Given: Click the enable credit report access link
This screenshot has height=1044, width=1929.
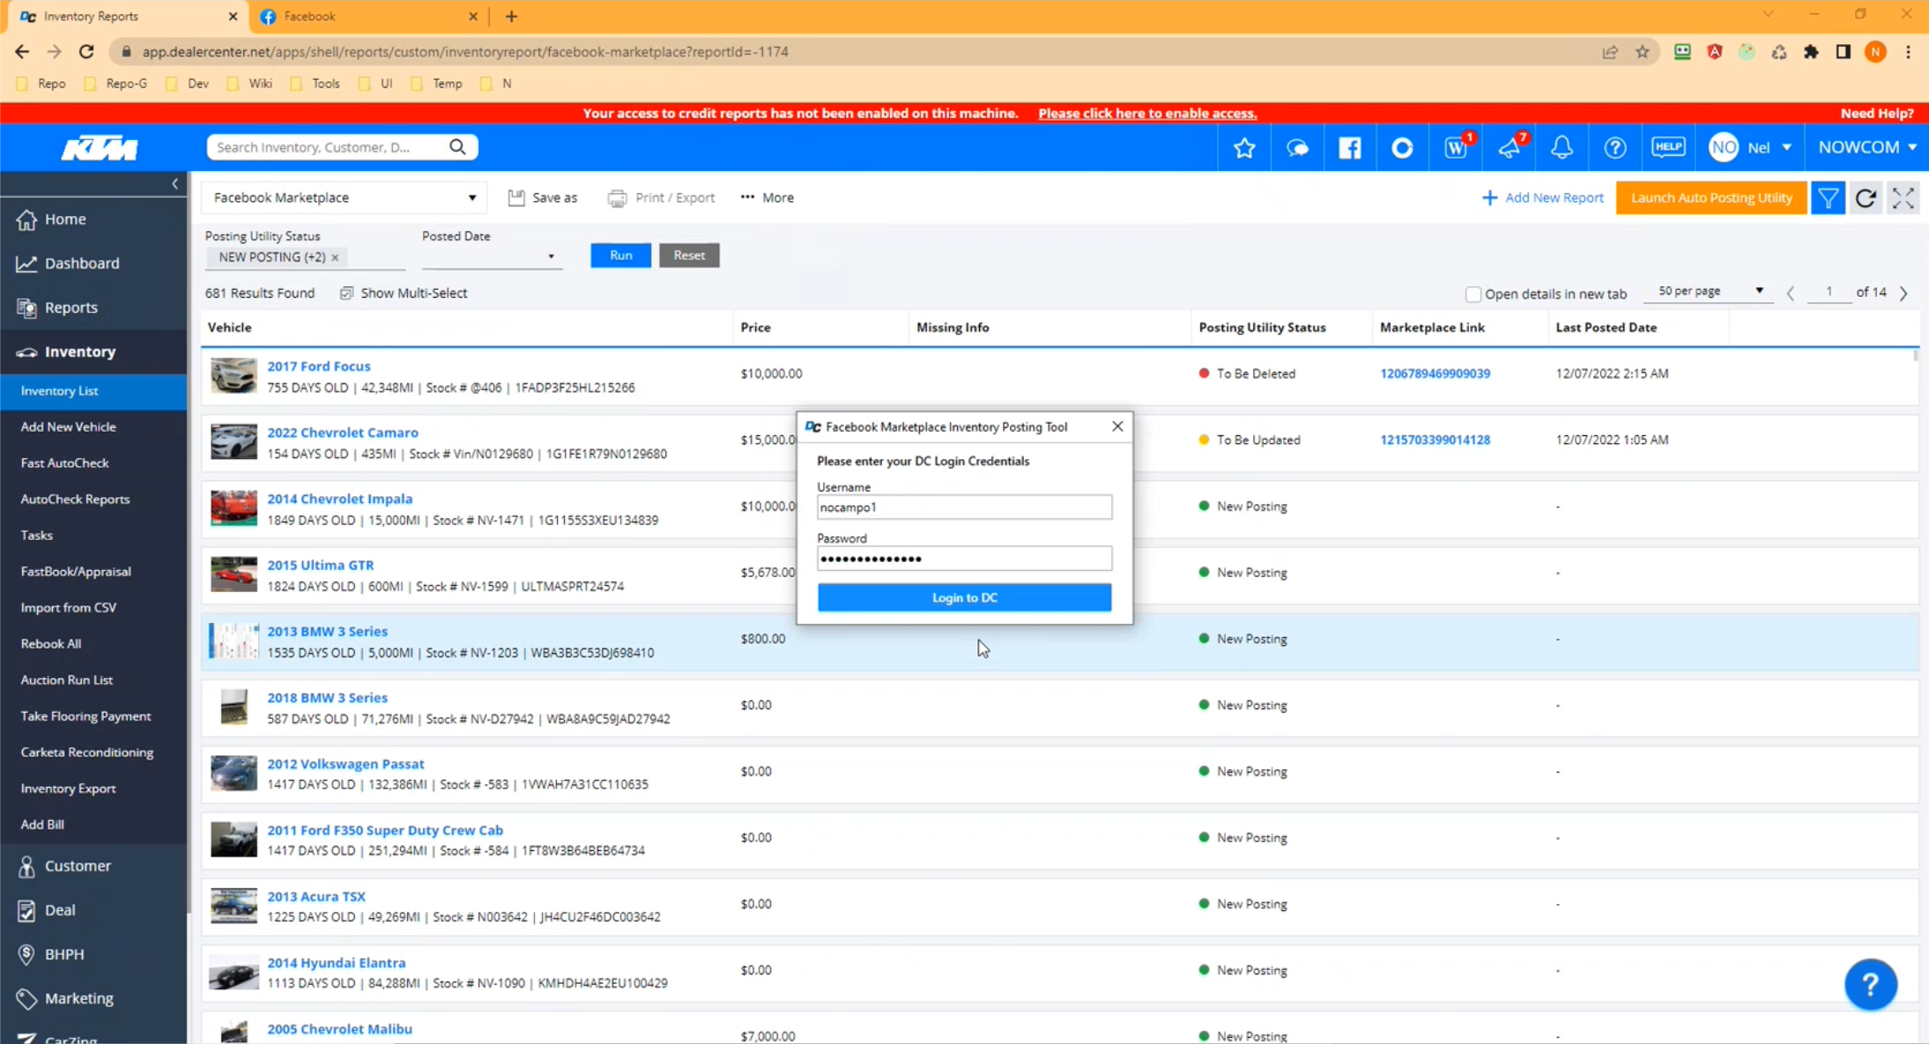Looking at the screenshot, I should 1147,113.
